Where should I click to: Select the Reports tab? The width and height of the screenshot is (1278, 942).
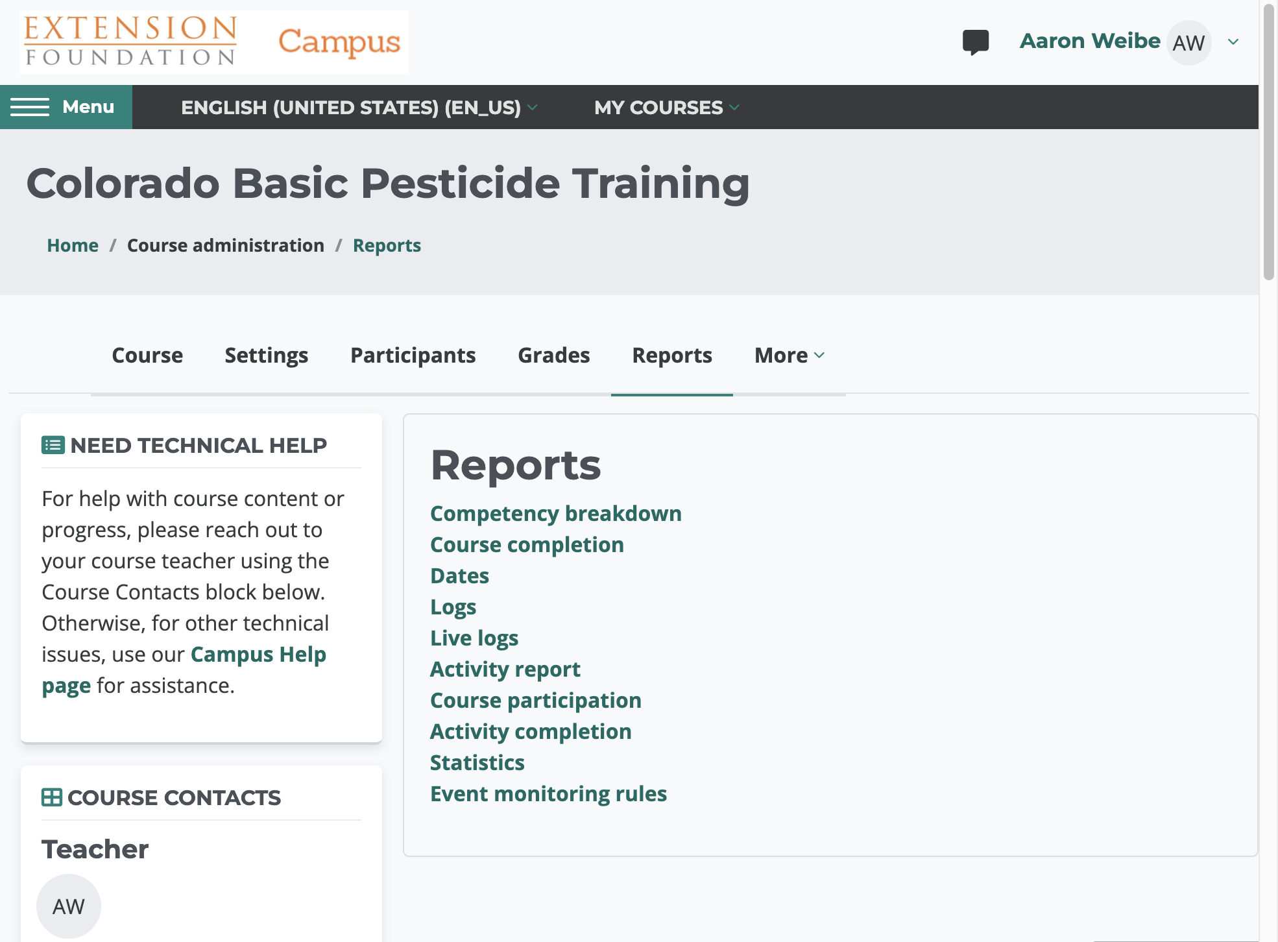[672, 356]
